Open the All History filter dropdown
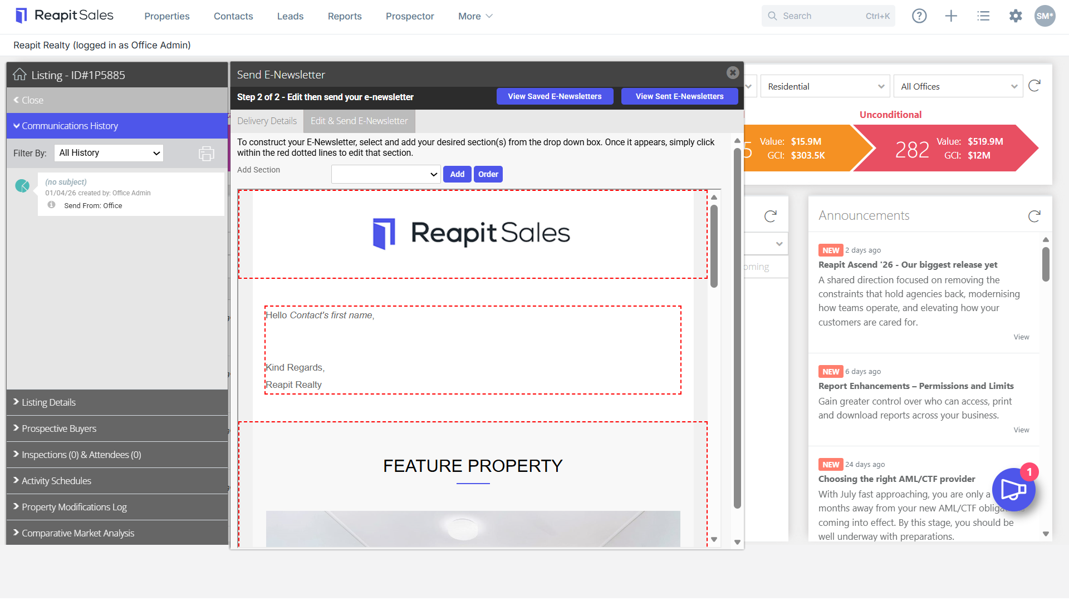Viewport: 1069px width, 601px height. [x=109, y=153]
